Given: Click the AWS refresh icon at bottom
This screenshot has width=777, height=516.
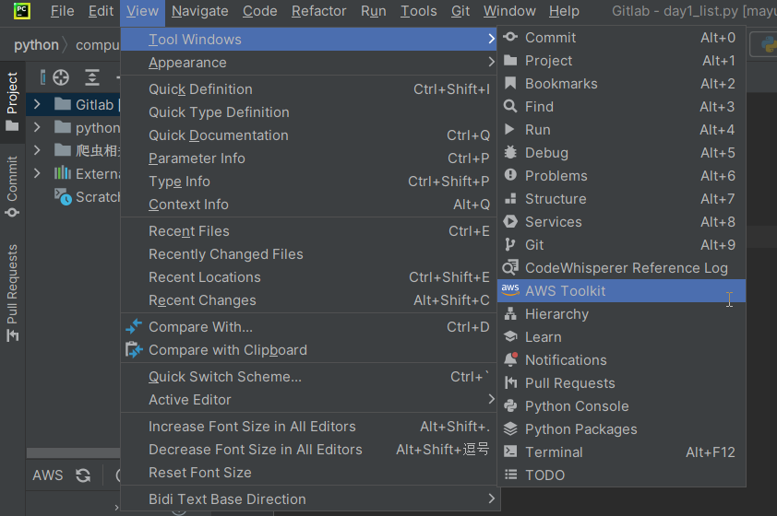Looking at the screenshot, I should coord(83,475).
